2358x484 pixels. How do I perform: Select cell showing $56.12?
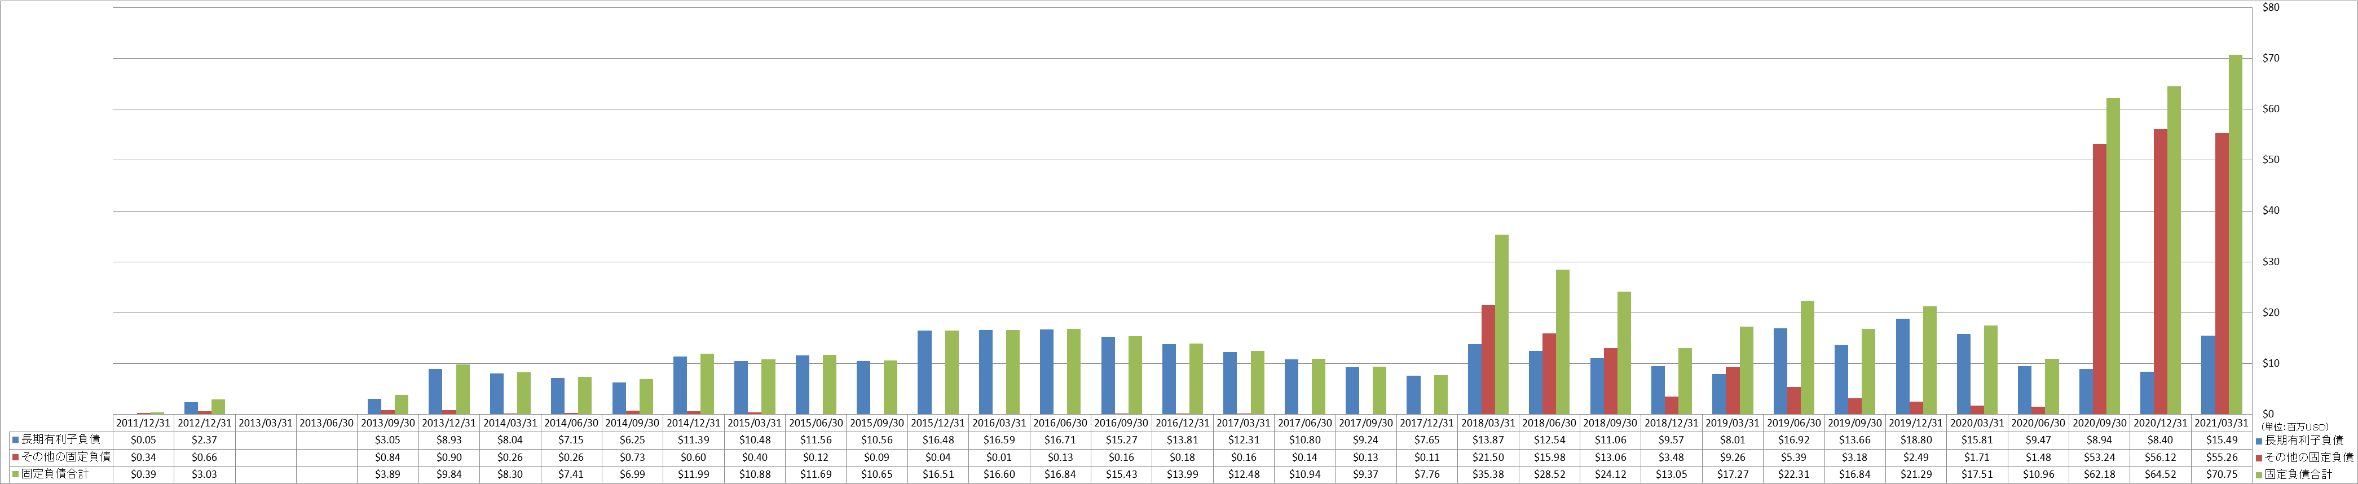(2161, 457)
